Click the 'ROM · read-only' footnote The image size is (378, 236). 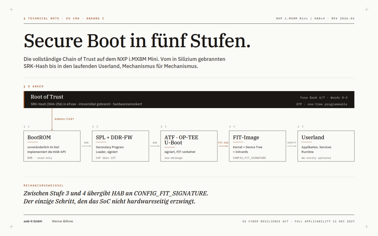[x=40, y=158]
